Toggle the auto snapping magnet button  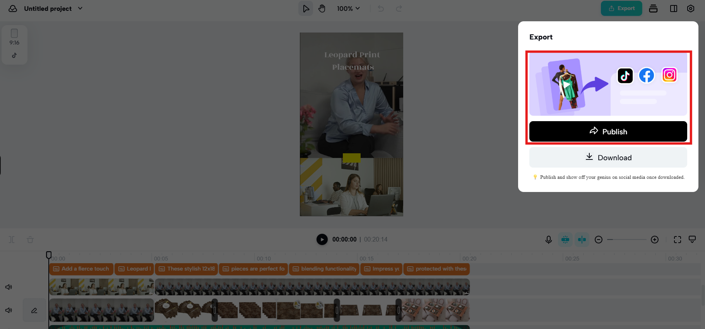565,240
